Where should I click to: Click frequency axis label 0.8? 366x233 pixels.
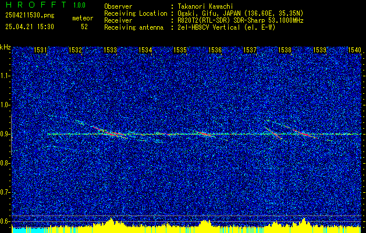pos(5,163)
